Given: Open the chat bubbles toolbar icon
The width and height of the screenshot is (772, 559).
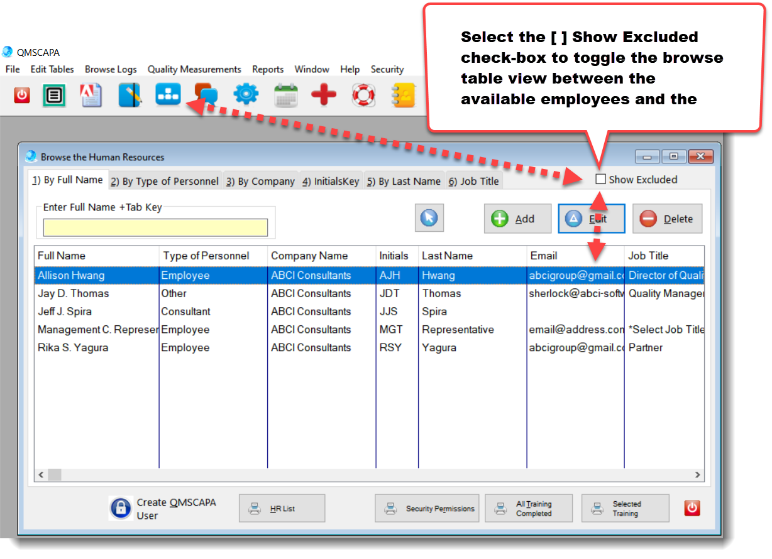Looking at the screenshot, I should [x=206, y=95].
